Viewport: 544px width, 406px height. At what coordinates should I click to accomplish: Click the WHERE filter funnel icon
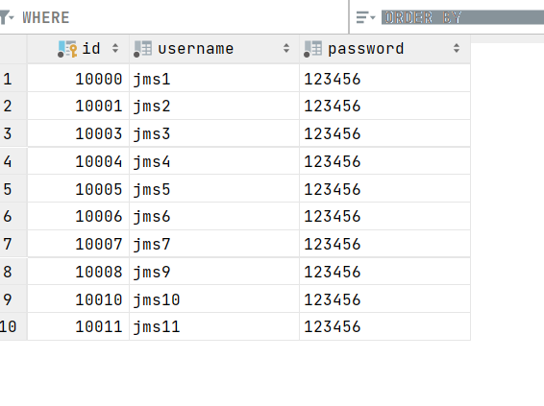tap(5, 17)
